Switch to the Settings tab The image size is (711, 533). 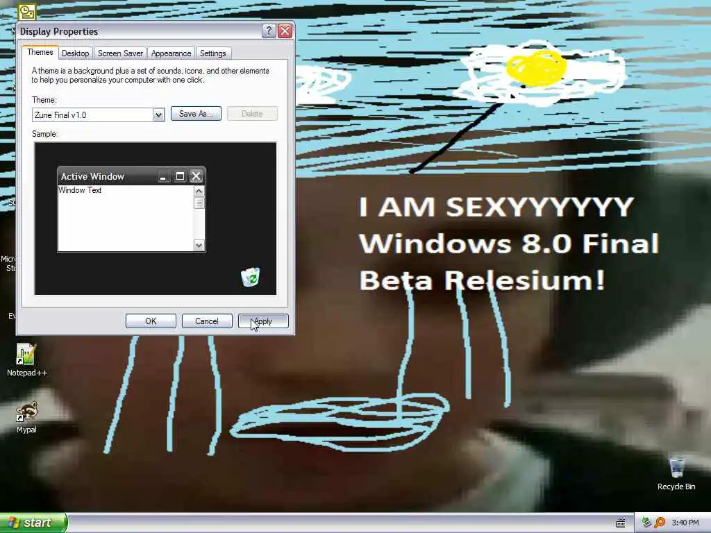point(212,53)
